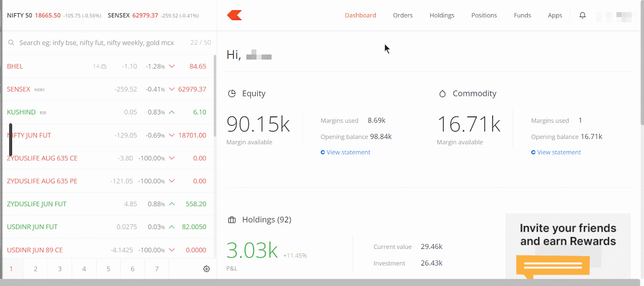Open watchlist settings gear icon

click(206, 269)
